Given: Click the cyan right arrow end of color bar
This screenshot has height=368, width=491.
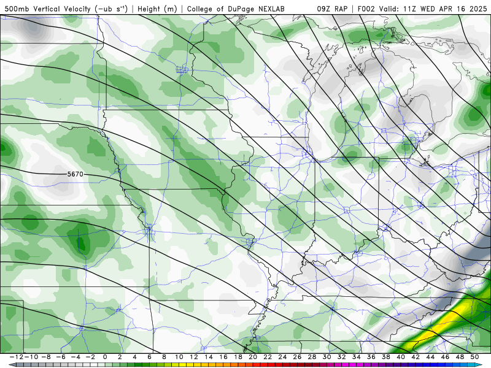Looking at the screenshot, I should pos(479,365).
